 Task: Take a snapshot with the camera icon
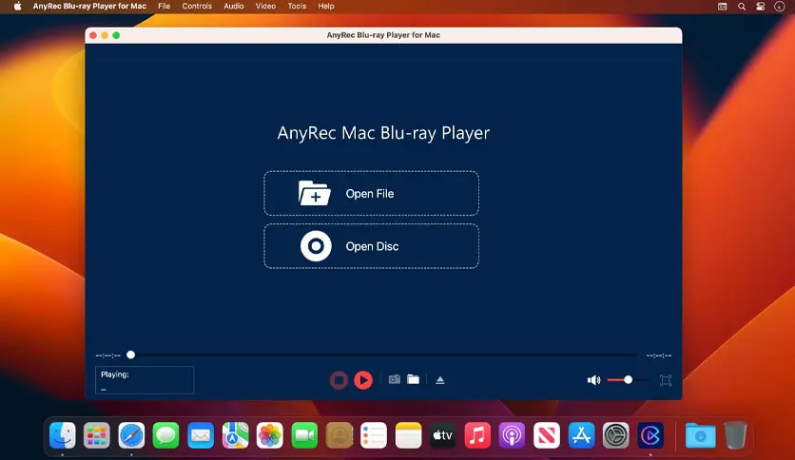(x=394, y=379)
